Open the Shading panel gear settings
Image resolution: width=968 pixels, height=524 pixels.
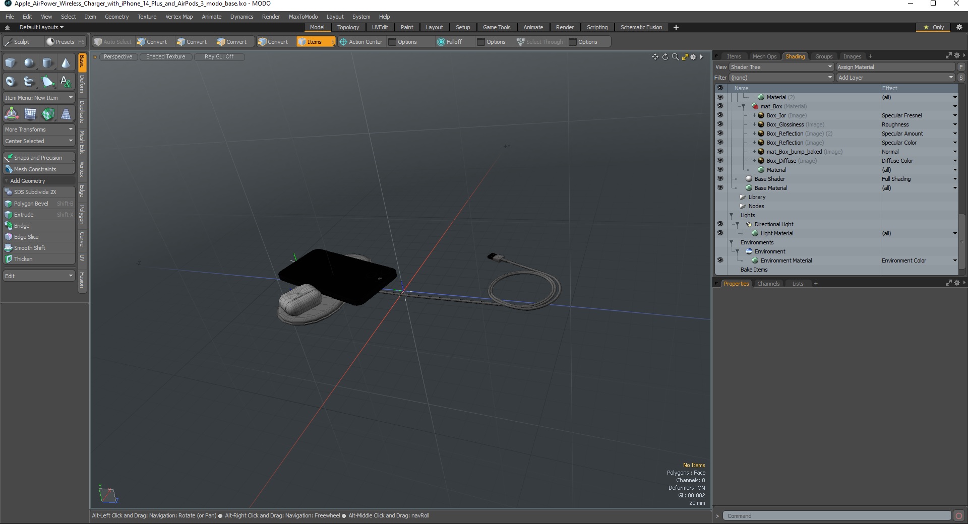click(x=957, y=56)
